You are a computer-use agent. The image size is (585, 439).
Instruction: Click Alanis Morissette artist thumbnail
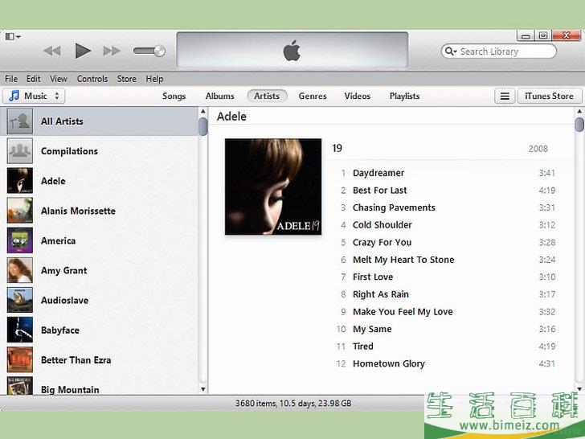(20, 211)
